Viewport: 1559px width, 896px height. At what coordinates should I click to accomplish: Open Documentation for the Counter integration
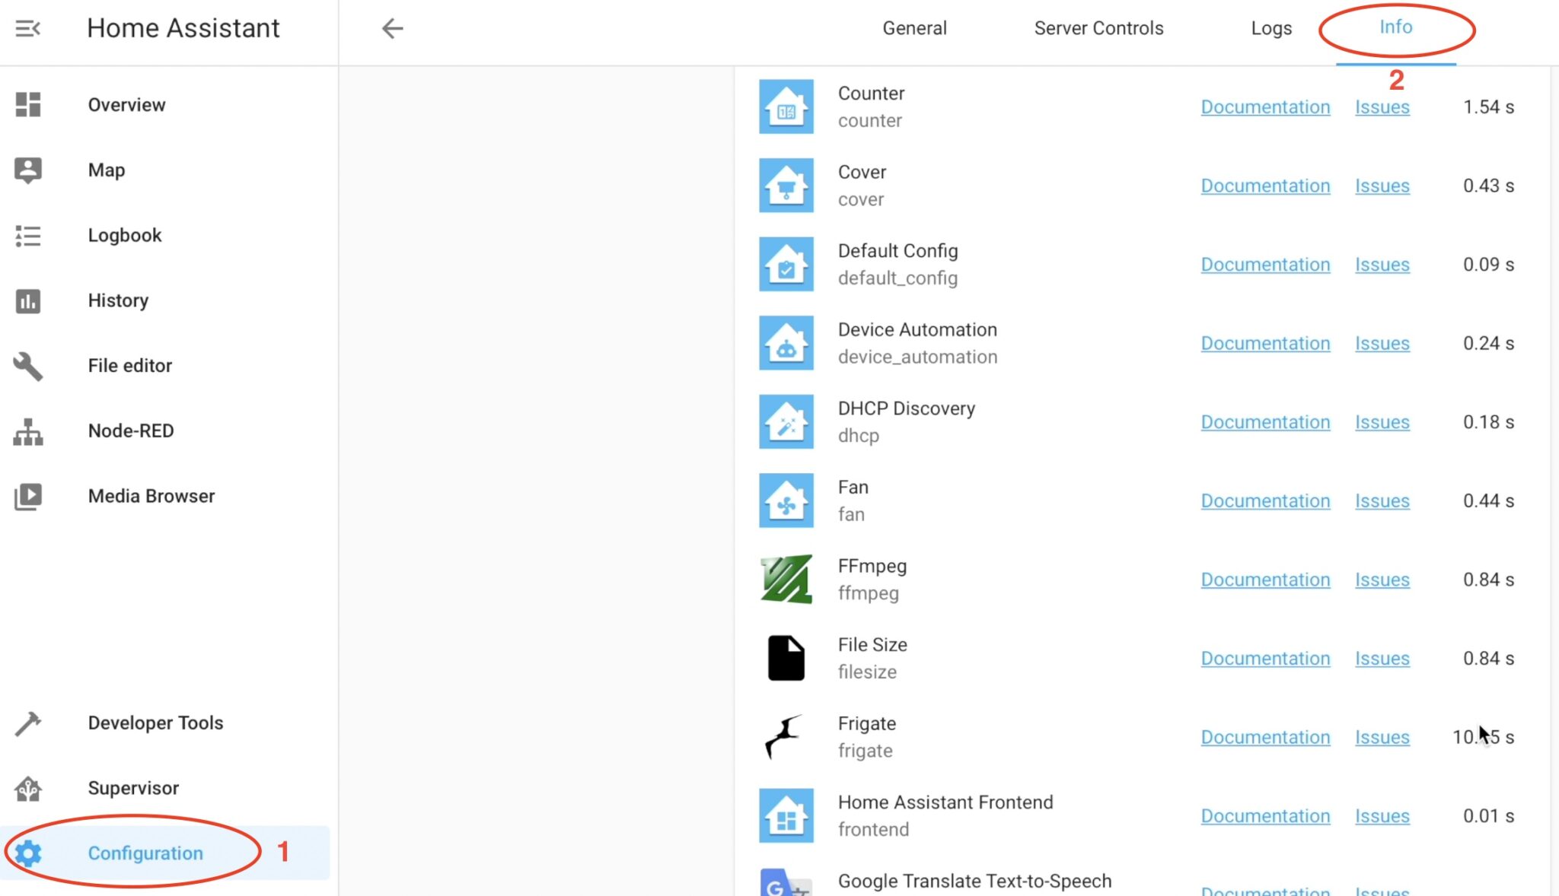(1265, 107)
